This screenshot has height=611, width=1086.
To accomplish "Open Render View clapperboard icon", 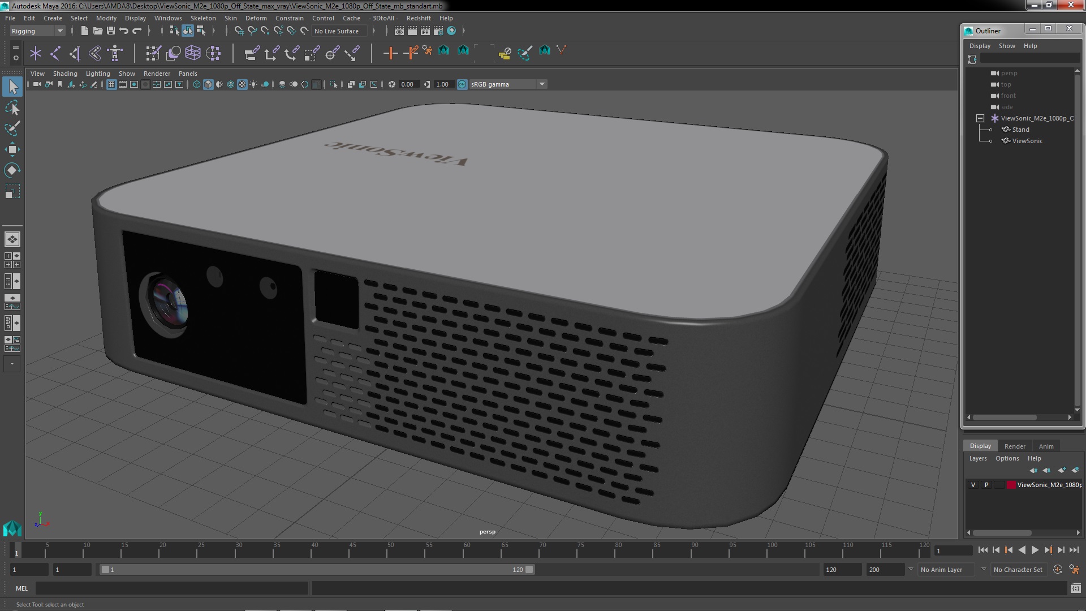I will (x=399, y=31).
